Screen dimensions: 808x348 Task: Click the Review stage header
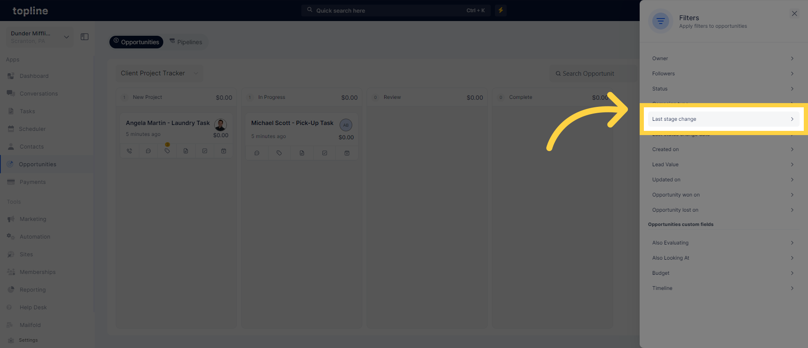pyautogui.click(x=427, y=97)
